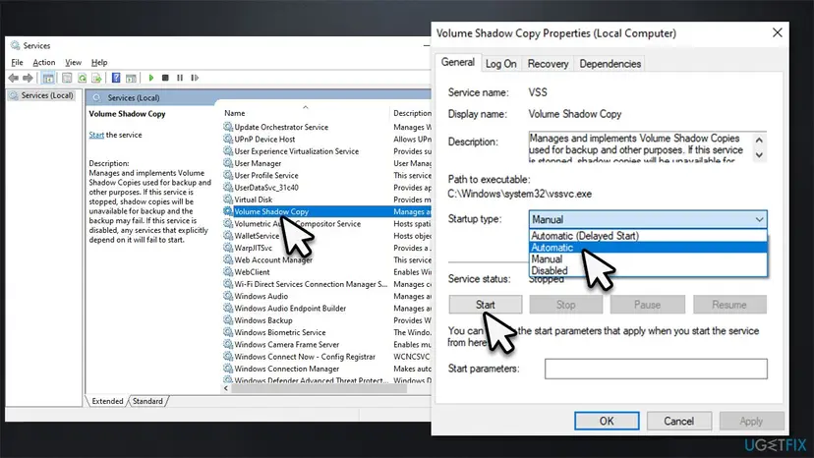814x458 pixels.
Task: Sort services by the Name column header
Action: click(305, 113)
